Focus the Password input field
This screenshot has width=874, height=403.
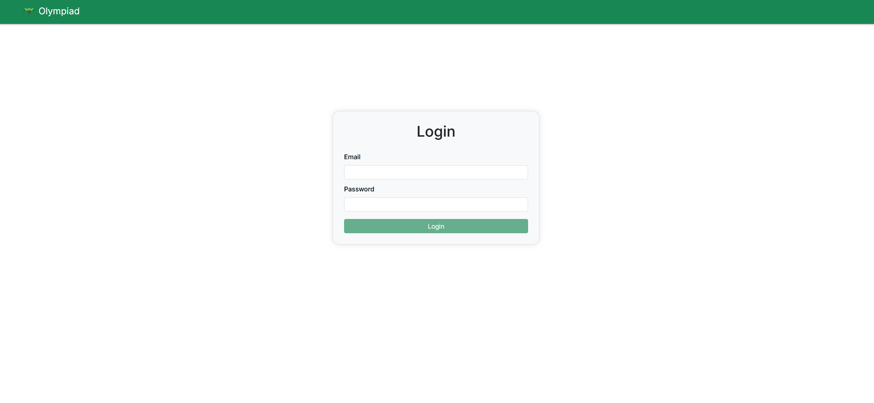click(436, 205)
